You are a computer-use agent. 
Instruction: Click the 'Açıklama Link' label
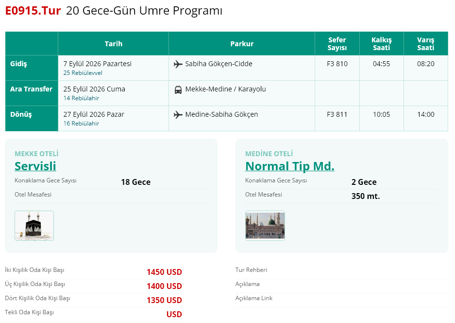[x=254, y=298]
